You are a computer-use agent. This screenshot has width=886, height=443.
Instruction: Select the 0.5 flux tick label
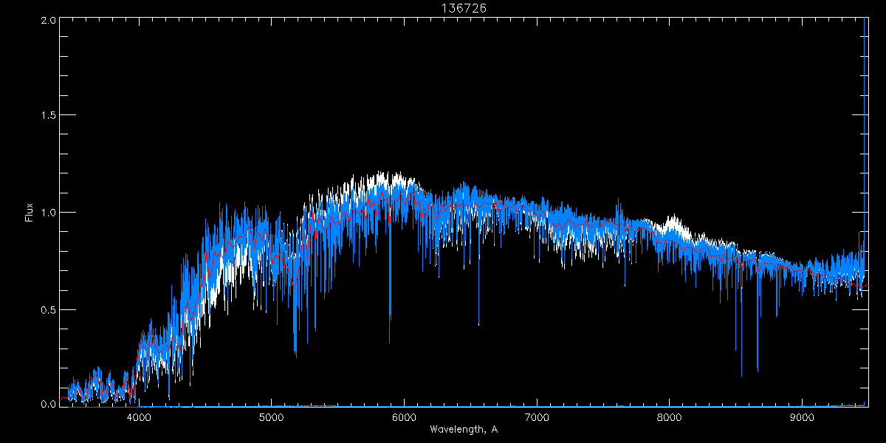48,309
